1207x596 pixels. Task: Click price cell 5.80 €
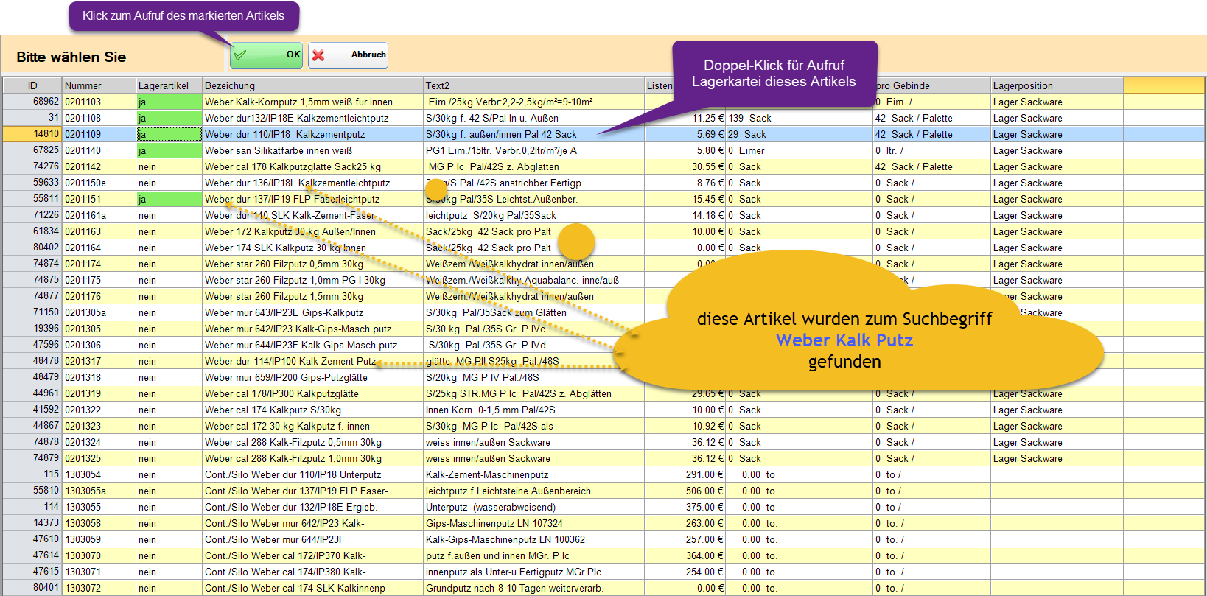pos(685,150)
